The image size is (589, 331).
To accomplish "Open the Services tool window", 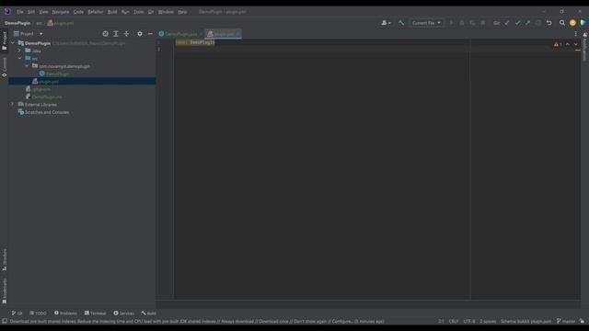I will pos(123,313).
